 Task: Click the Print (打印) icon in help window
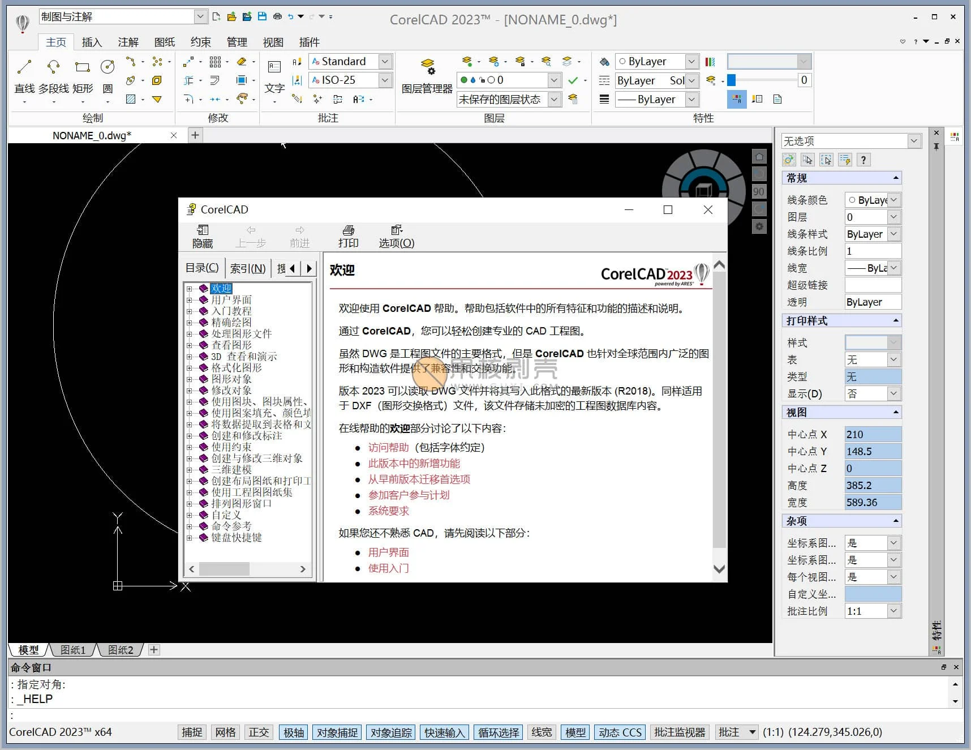click(348, 236)
